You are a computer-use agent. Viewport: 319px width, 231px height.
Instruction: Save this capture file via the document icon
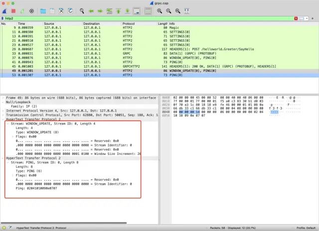[52, 11]
